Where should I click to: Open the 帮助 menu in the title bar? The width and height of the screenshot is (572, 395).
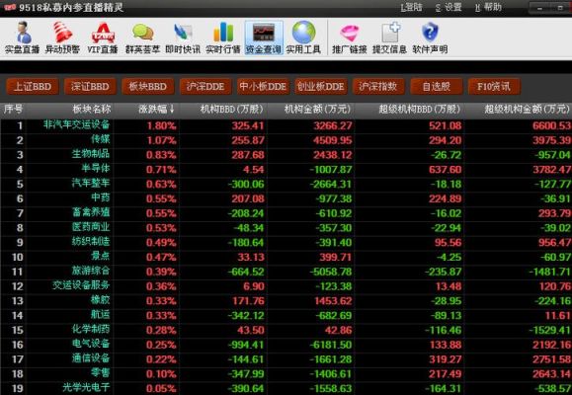tap(488, 7)
